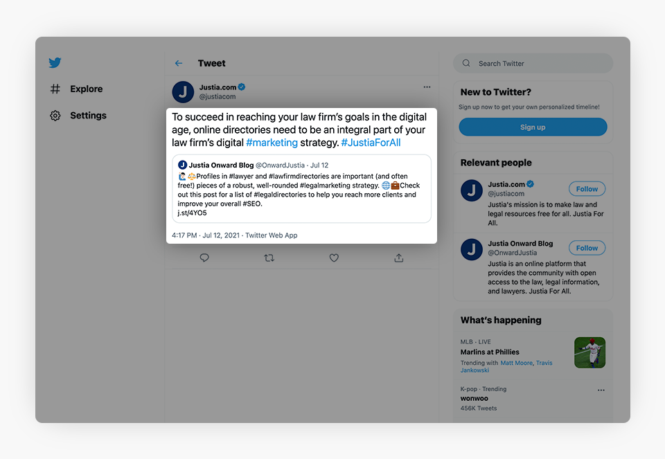Click the Explore hashtag icon

click(x=55, y=89)
